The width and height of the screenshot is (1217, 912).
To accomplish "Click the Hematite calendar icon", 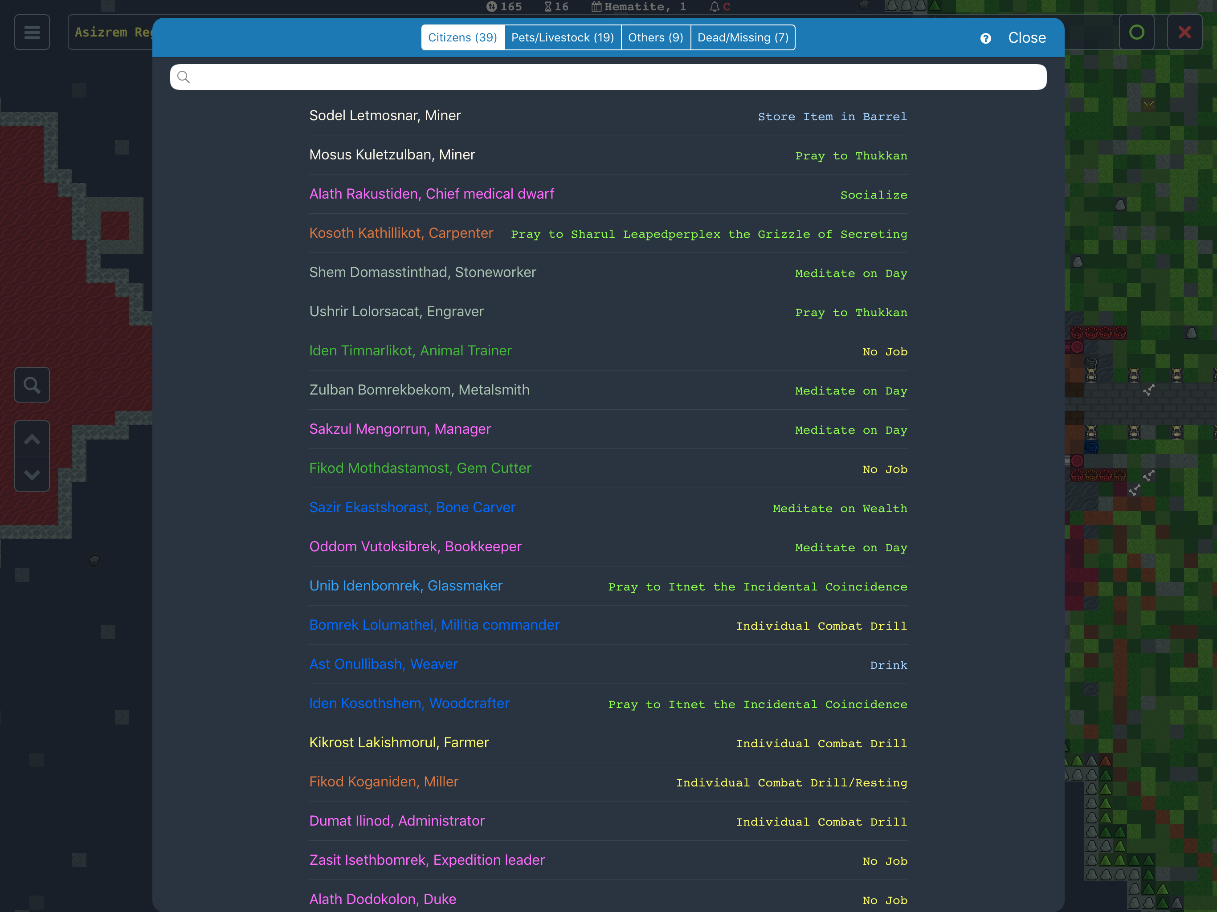I will point(597,7).
